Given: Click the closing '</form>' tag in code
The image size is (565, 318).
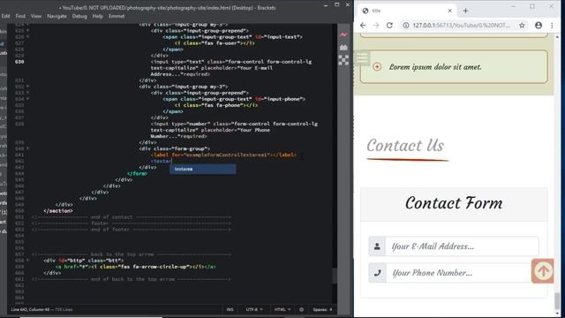Looking at the screenshot, I should click(137, 173).
